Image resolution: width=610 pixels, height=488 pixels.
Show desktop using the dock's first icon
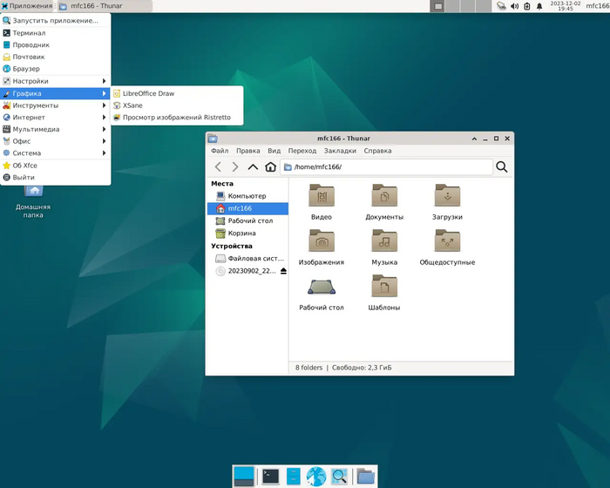click(x=243, y=477)
